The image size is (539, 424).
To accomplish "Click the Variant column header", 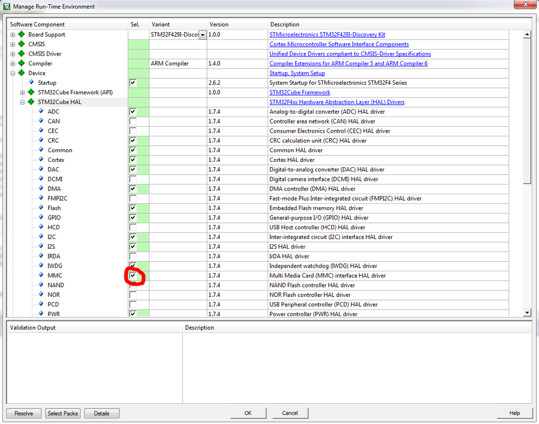I will (178, 24).
